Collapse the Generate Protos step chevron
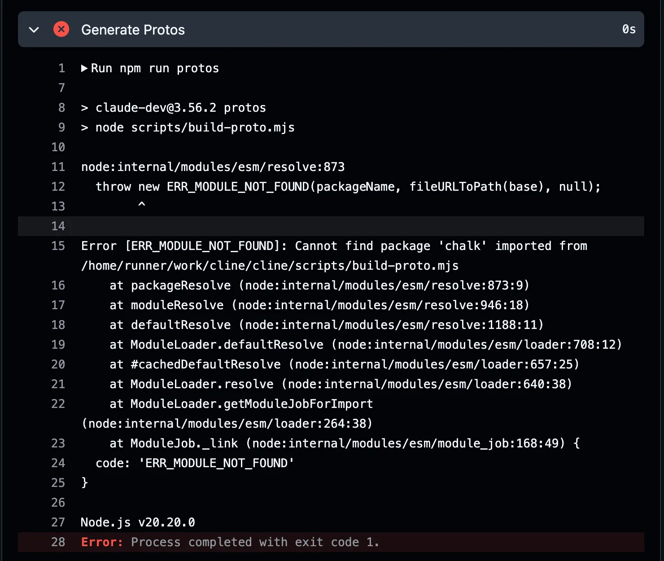 pos(34,30)
